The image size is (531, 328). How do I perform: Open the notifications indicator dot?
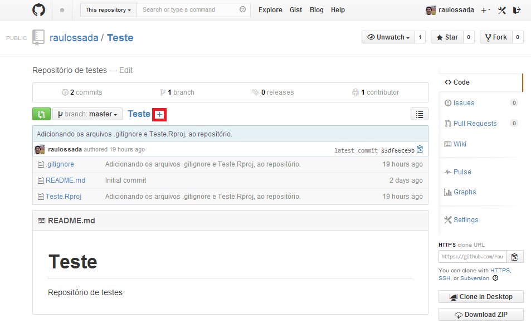click(x=62, y=10)
